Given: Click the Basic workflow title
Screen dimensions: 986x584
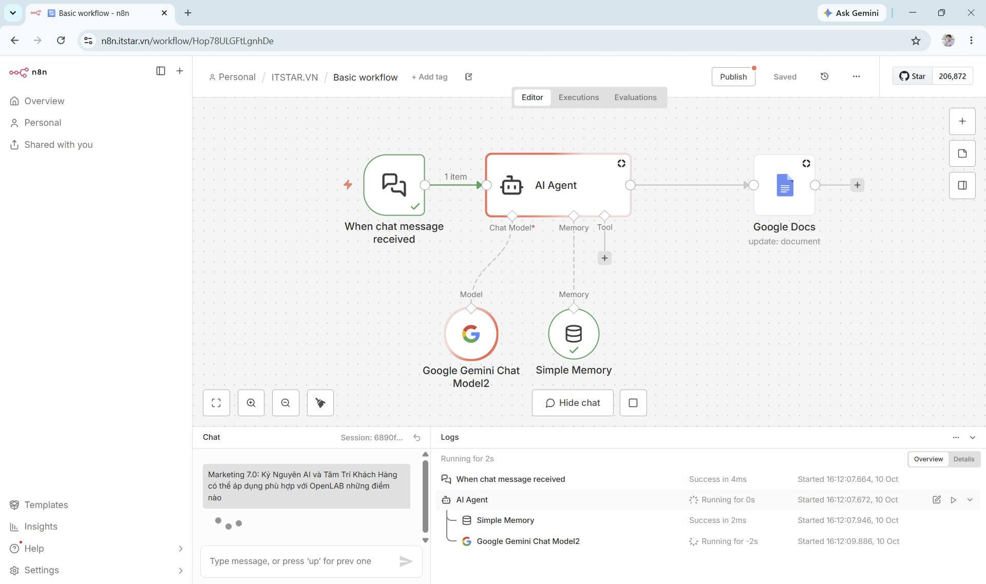Looking at the screenshot, I should pos(365,77).
